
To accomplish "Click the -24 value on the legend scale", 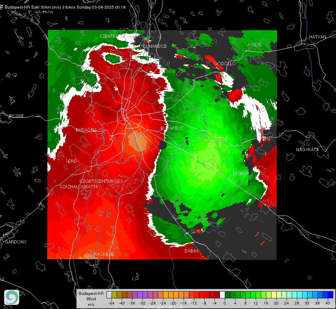I will [x=163, y=303].
